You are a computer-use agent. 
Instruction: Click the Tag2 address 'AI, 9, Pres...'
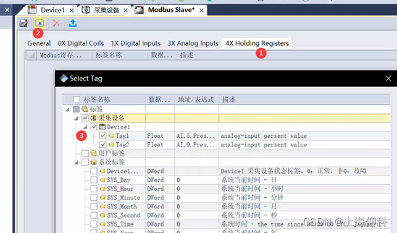(196, 145)
